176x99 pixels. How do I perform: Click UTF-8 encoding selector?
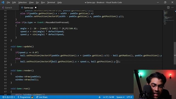pyautogui.click(x=129, y=97)
